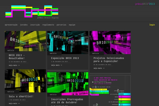
Task: Click 'veja mais' under Saiu a shortlist
Action: pos(14,103)
